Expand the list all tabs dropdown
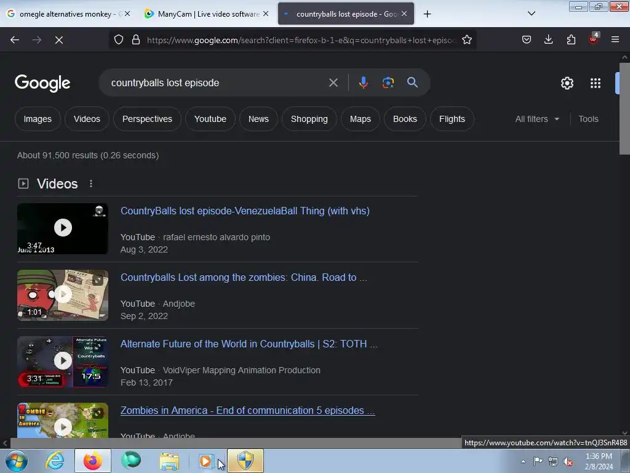The width and height of the screenshot is (630, 473). (531, 14)
